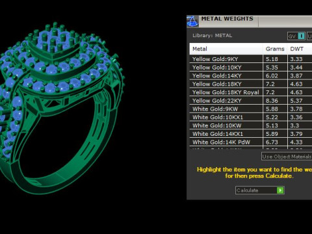Click the 6.73 grams value

click(x=272, y=142)
